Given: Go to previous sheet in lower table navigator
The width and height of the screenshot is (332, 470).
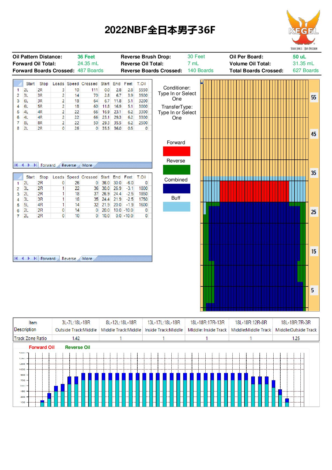Looking at the screenshot, I should 22,258.
